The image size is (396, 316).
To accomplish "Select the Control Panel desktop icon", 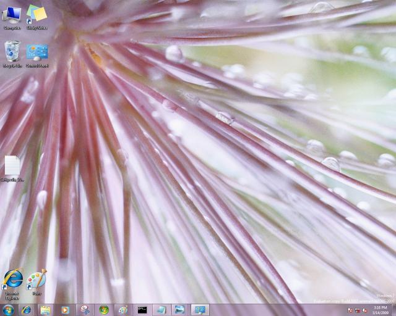I will [x=37, y=53].
